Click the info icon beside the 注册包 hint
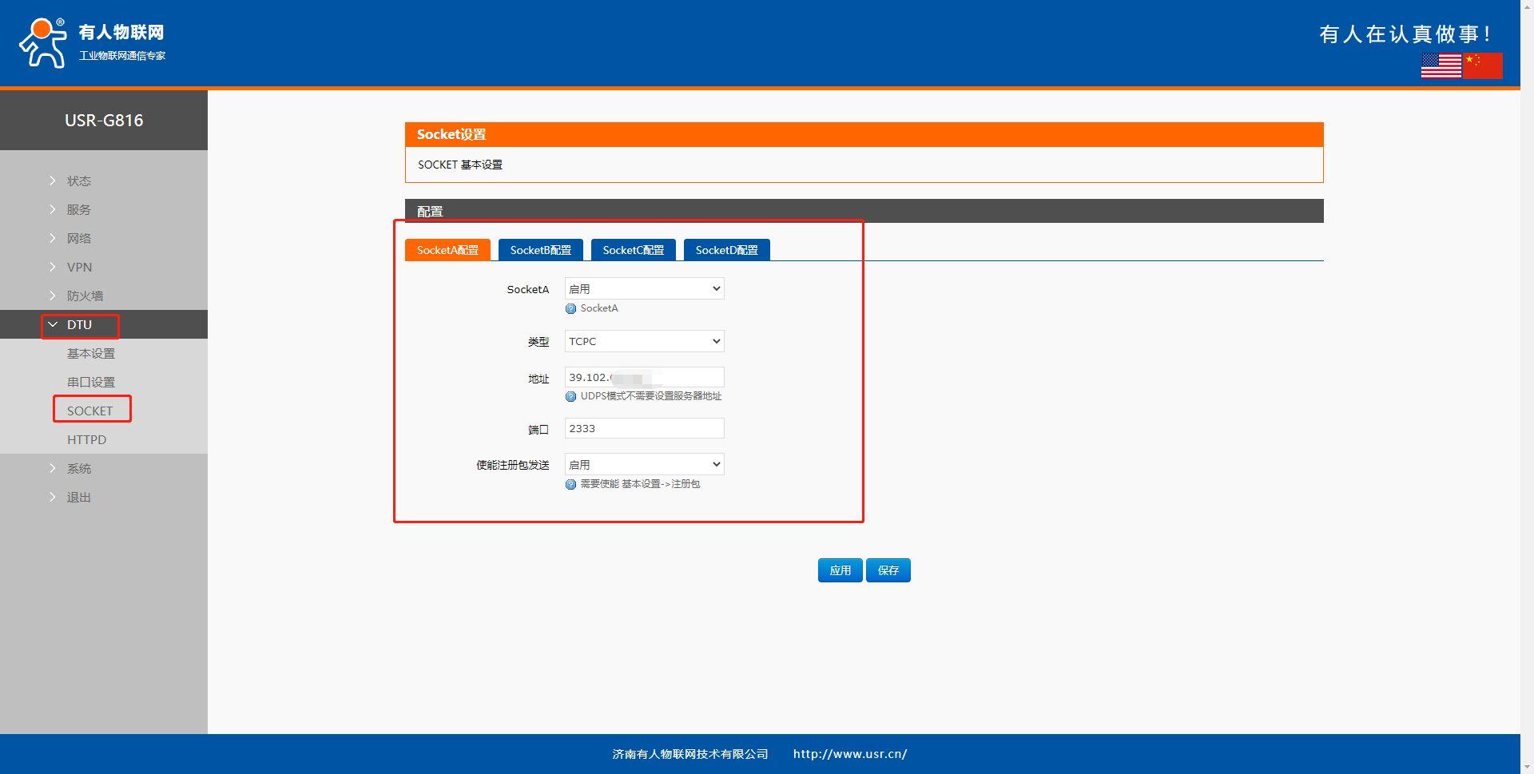Screen dimensions: 1534x774 [570, 485]
